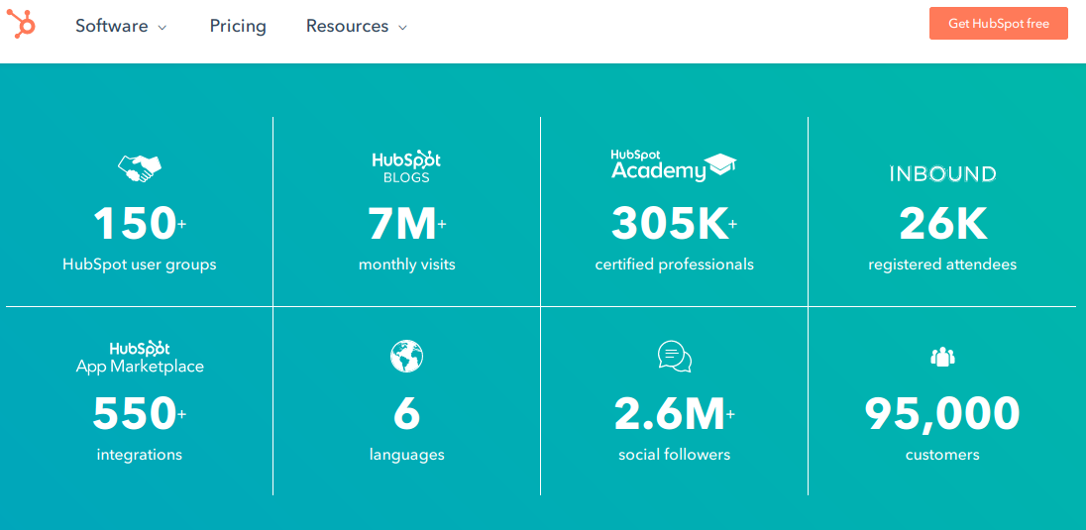Click the social followers label

coord(675,455)
